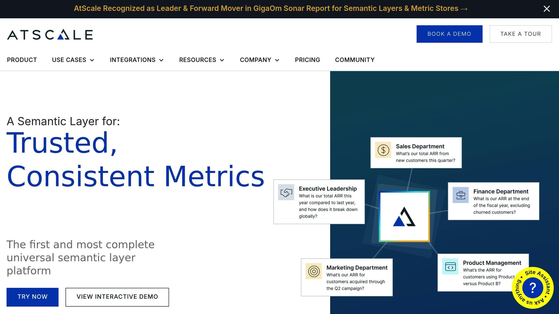Screen dimensions: 559x314
Task: Go to the Pricing page
Action: click(x=307, y=60)
